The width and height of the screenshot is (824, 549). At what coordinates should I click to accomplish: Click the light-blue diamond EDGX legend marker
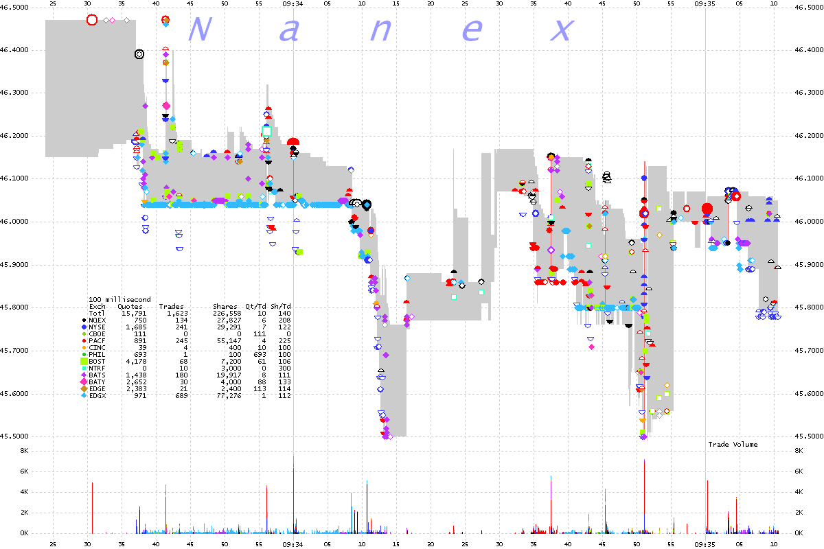(x=84, y=394)
